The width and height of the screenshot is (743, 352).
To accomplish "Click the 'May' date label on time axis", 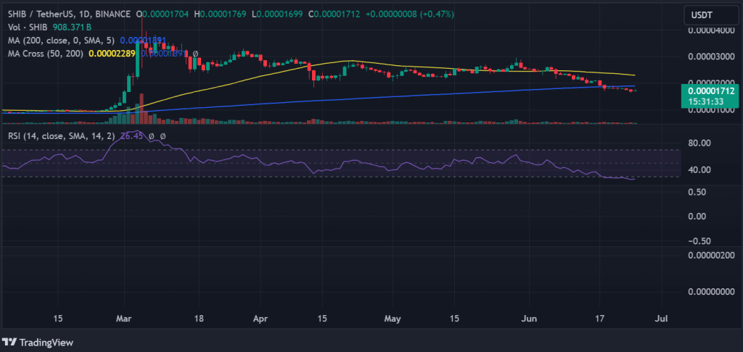I will tap(393, 319).
